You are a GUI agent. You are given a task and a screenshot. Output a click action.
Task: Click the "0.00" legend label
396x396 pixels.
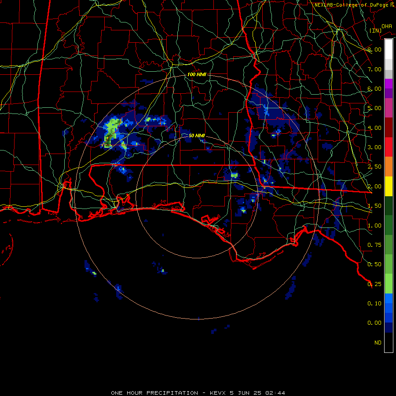[374, 323]
